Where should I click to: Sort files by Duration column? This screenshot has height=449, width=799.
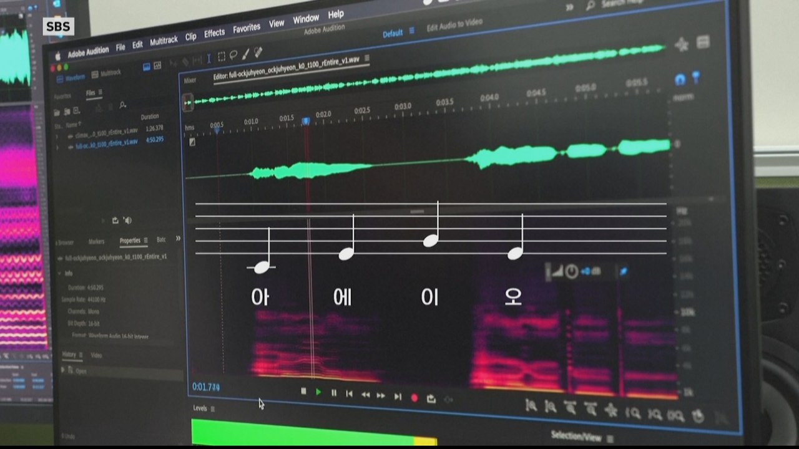point(150,117)
